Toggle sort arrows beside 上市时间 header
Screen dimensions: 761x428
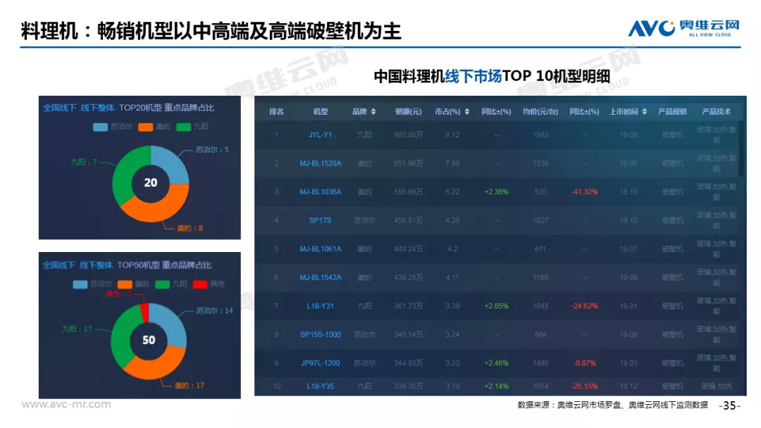(x=645, y=111)
